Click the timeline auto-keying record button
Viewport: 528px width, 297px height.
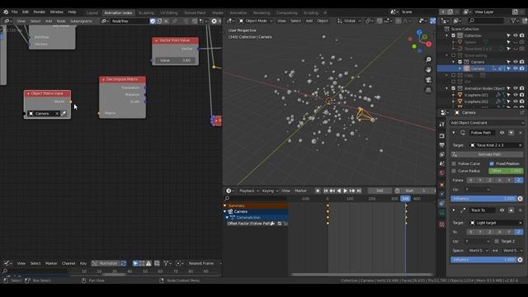click(317, 191)
